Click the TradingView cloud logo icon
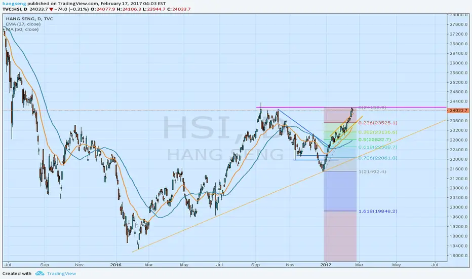This screenshot has width=472, height=279. coord(40,273)
